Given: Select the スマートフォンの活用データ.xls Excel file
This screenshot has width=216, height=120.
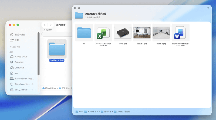Looking at the screenshot, I should (103, 33).
